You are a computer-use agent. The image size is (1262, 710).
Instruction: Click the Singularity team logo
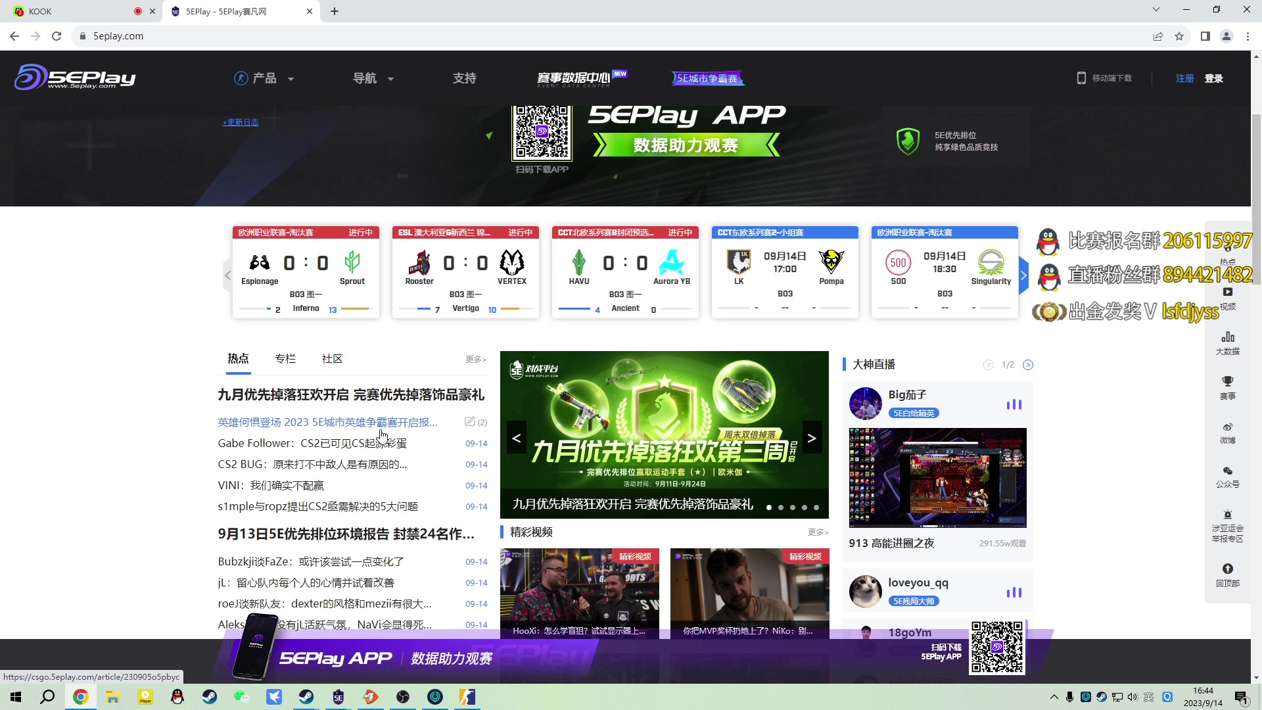991,262
